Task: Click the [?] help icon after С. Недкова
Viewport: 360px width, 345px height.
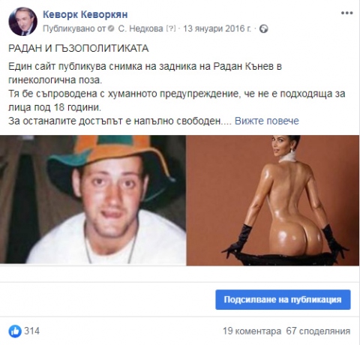Action: [171, 28]
